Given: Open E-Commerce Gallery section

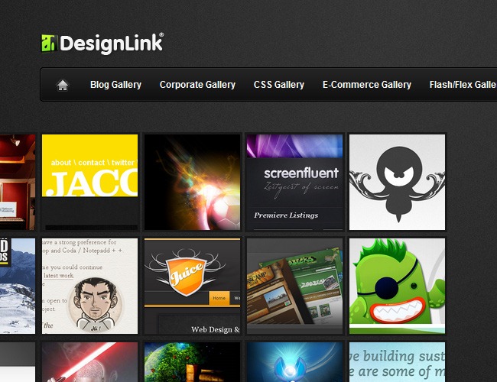Looking at the screenshot, I should point(367,85).
